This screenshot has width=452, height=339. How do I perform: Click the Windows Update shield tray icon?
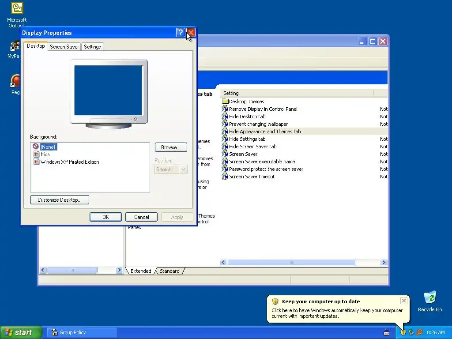pyautogui.click(x=403, y=332)
